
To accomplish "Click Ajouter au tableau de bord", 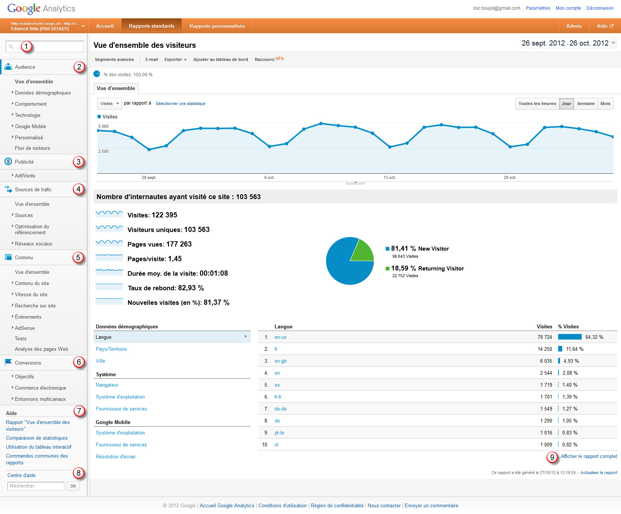I will tap(220, 59).
